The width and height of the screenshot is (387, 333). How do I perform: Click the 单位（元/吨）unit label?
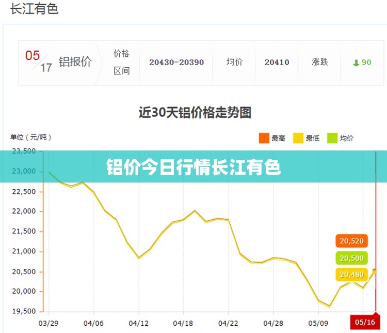(x=30, y=137)
